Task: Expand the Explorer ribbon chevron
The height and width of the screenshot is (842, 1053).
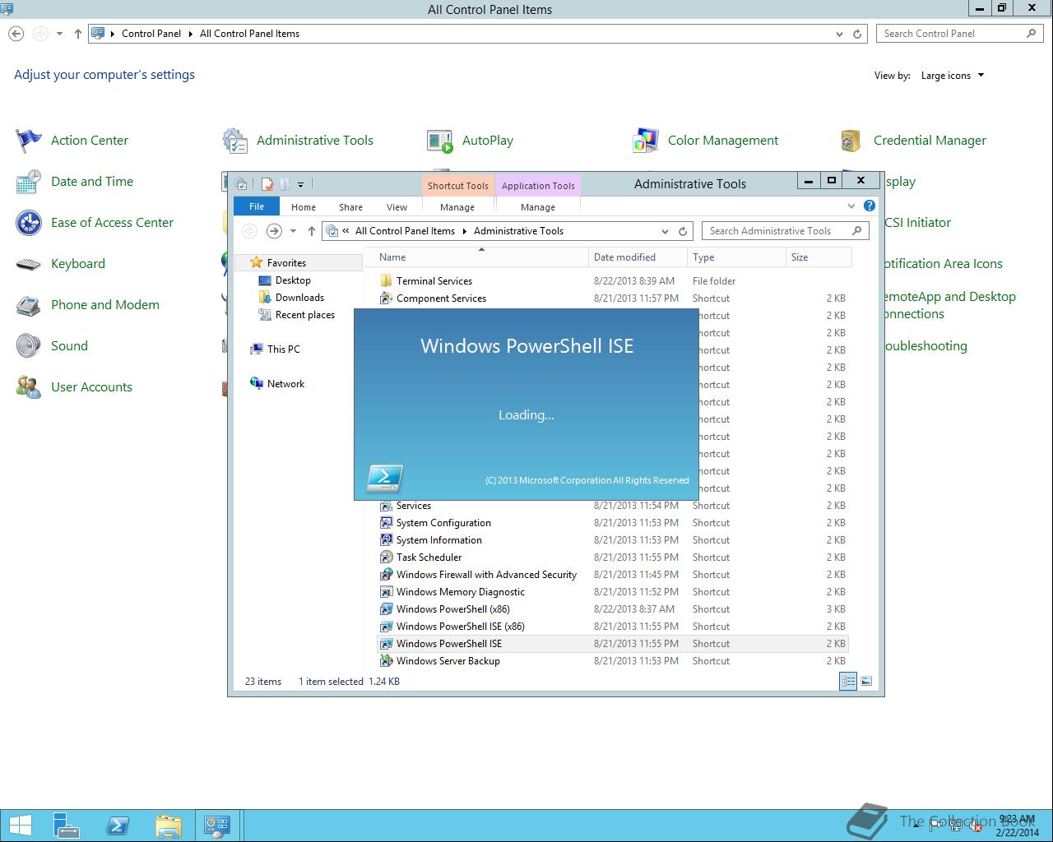Action: click(x=851, y=206)
